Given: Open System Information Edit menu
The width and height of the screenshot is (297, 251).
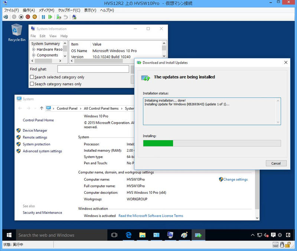Looking at the screenshot, I should click(x=42, y=36).
